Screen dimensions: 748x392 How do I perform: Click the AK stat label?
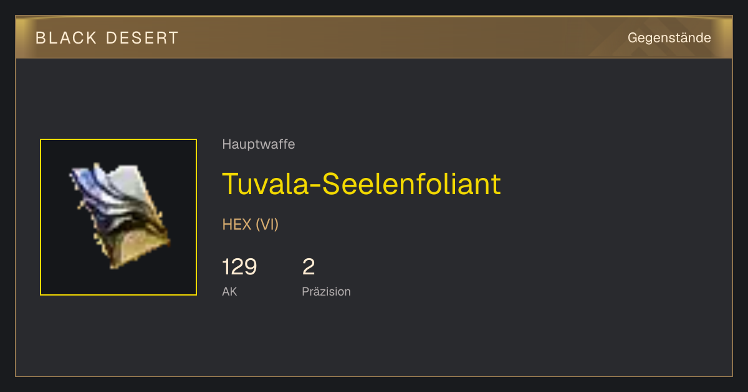click(229, 291)
